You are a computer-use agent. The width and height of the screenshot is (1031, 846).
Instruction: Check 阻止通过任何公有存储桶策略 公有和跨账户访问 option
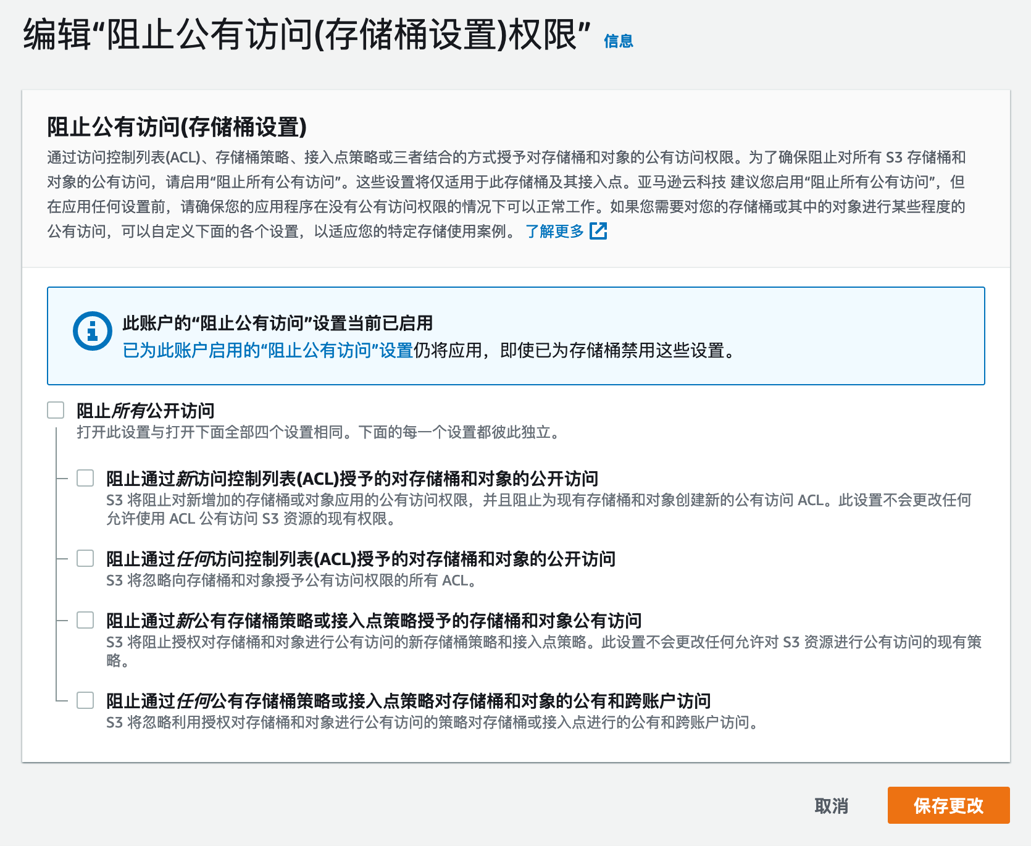(85, 700)
